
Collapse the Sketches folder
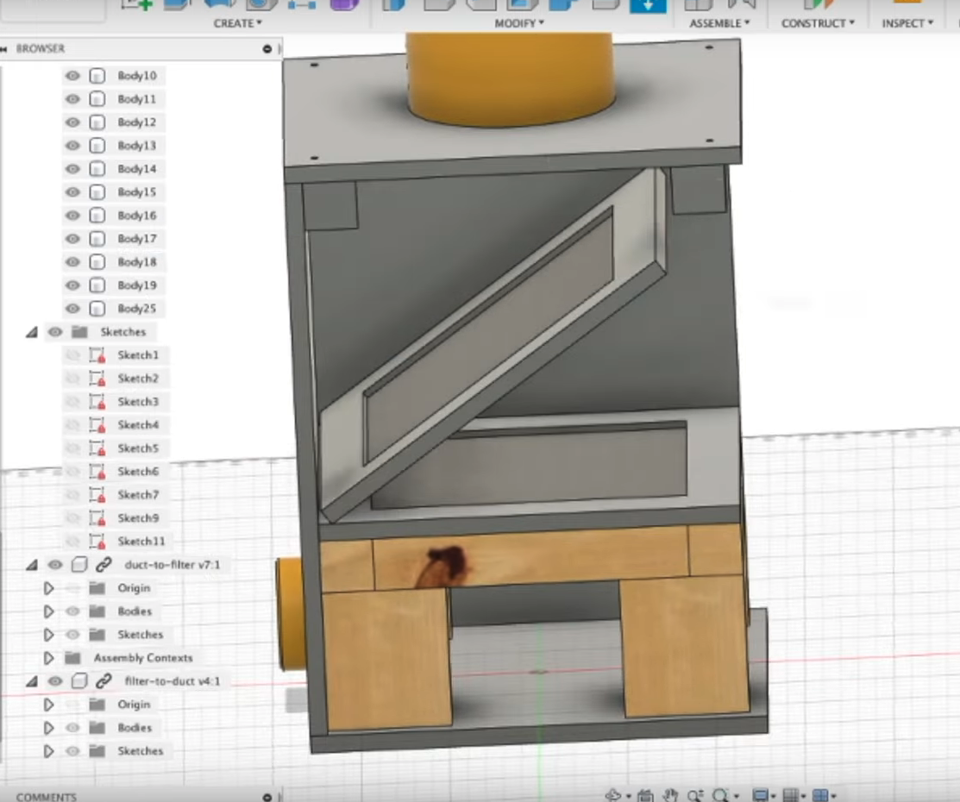(32, 331)
